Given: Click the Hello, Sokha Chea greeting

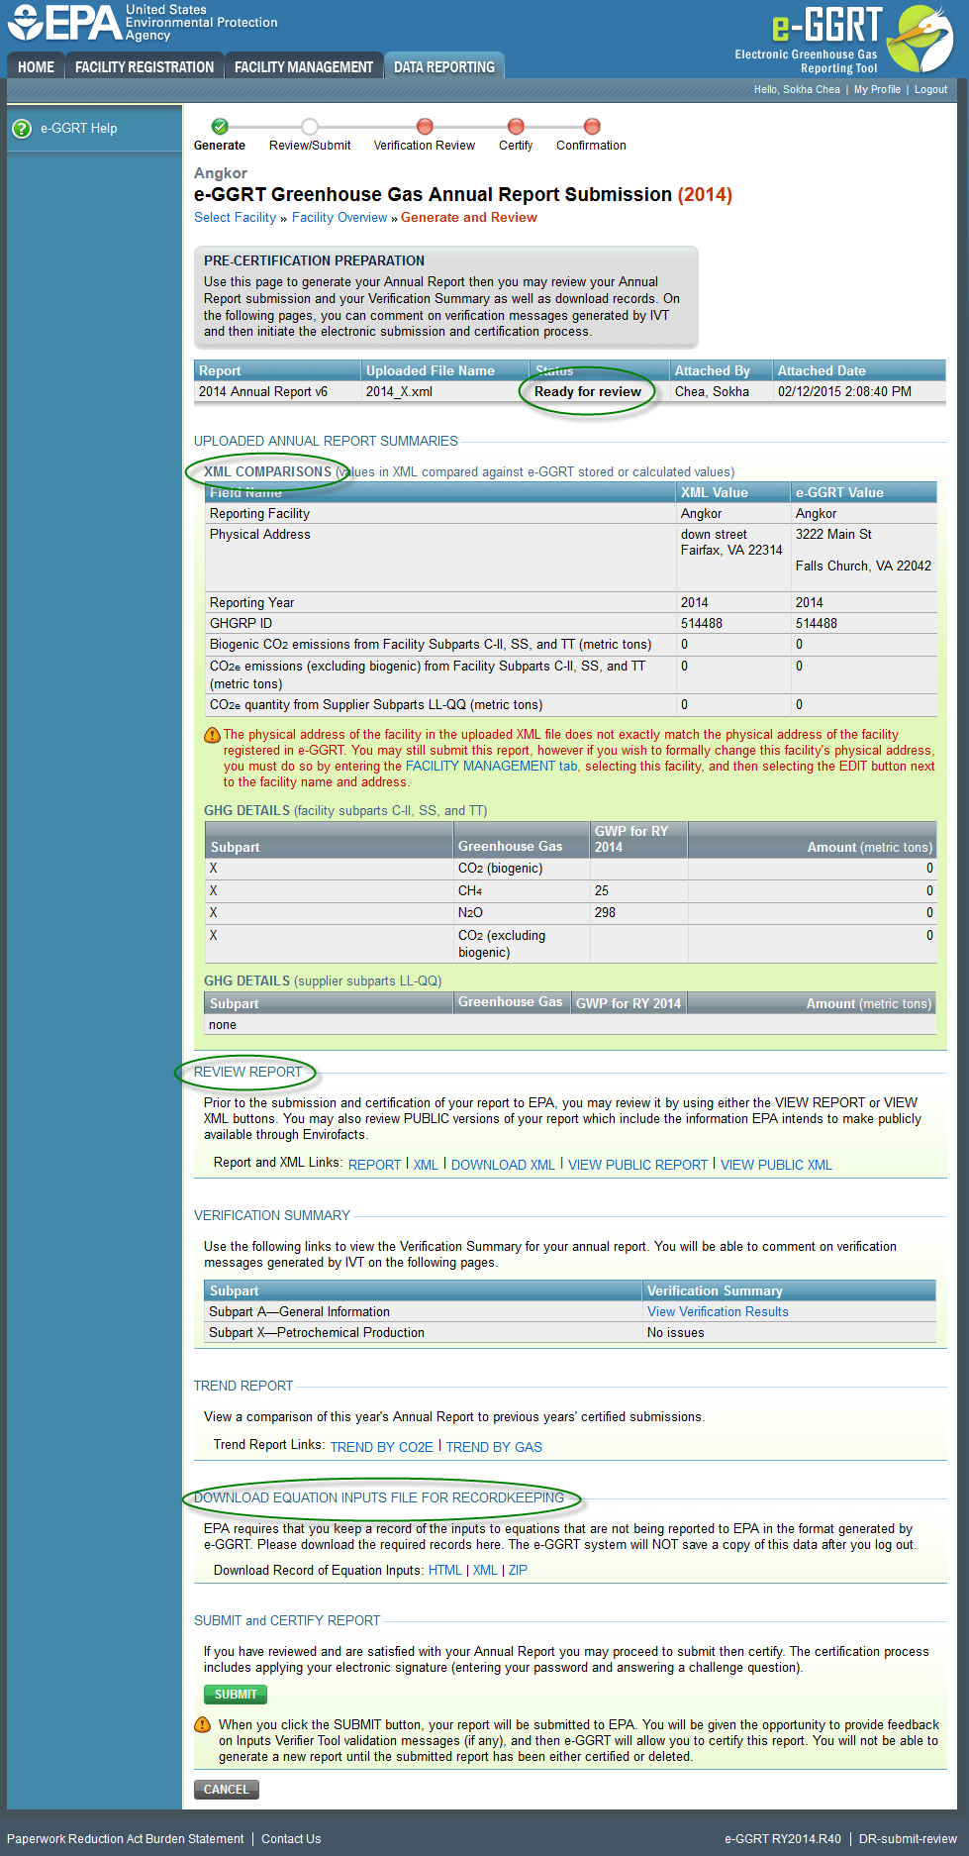Looking at the screenshot, I should (797, 89).
